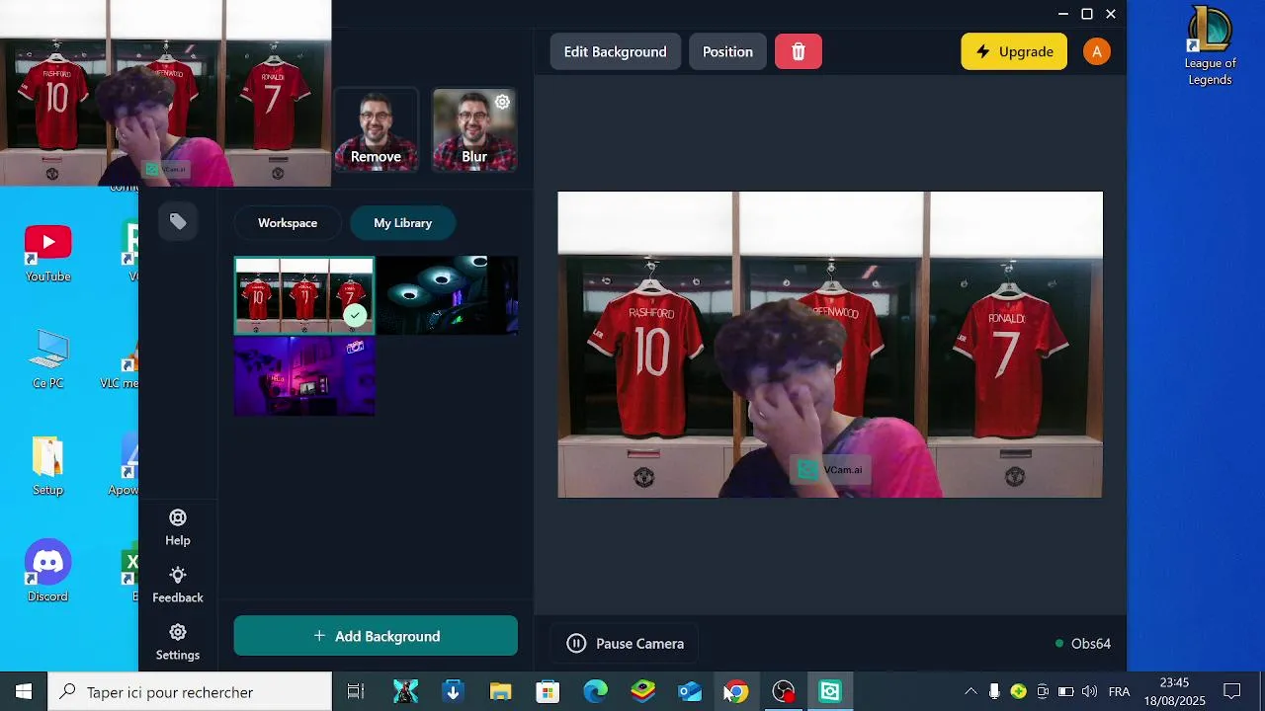
Task: Open the Setup folder on desktop
Action: click(x=47, y=466)
